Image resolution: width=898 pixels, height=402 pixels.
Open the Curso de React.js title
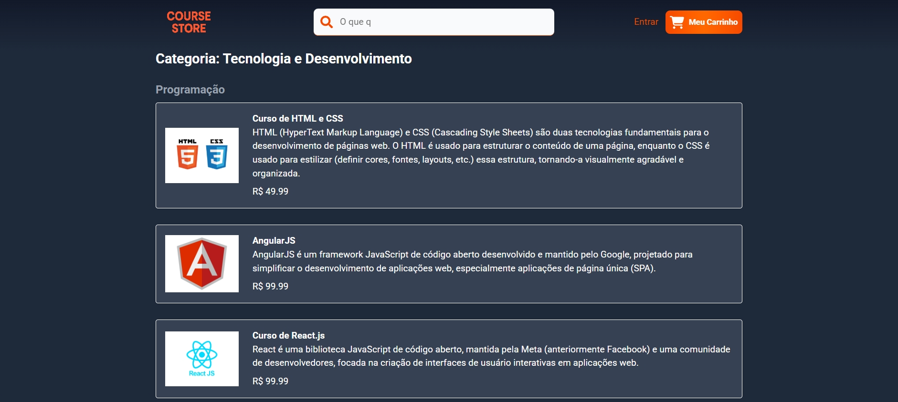pyautogui.click(x=288, y=335)
